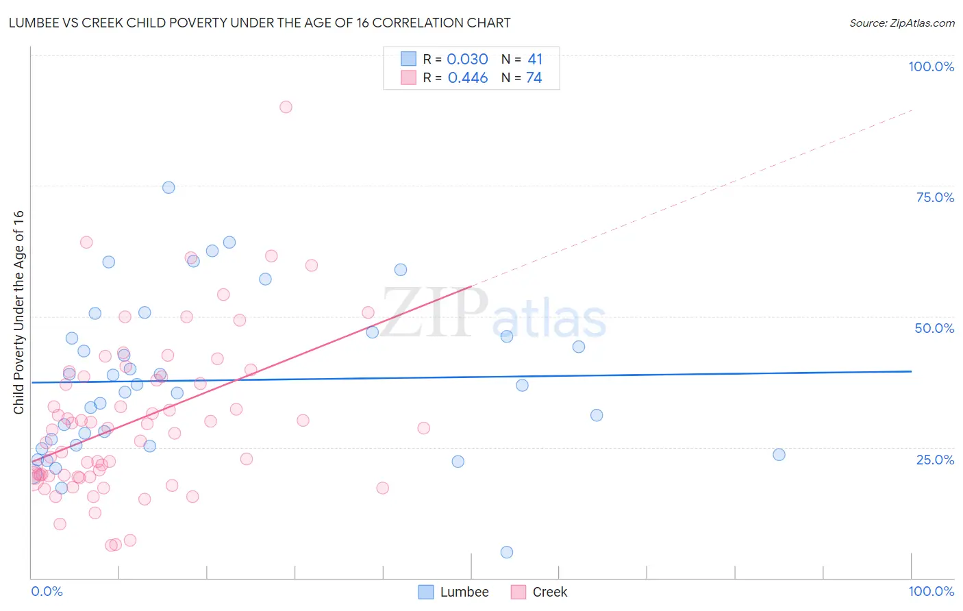Click the Child Poverty y-axis title
The width and height of the screenshot is (963, 611).
pos(18,312)
